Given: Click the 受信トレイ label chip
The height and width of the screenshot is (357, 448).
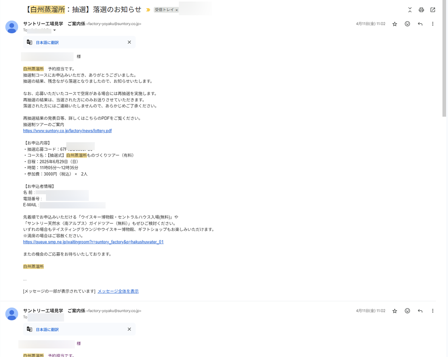Looking at the screenshot, I should point(164,10).
